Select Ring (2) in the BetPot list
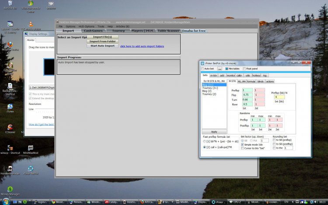This screenshot has width=328, height=205. point(207,91)
